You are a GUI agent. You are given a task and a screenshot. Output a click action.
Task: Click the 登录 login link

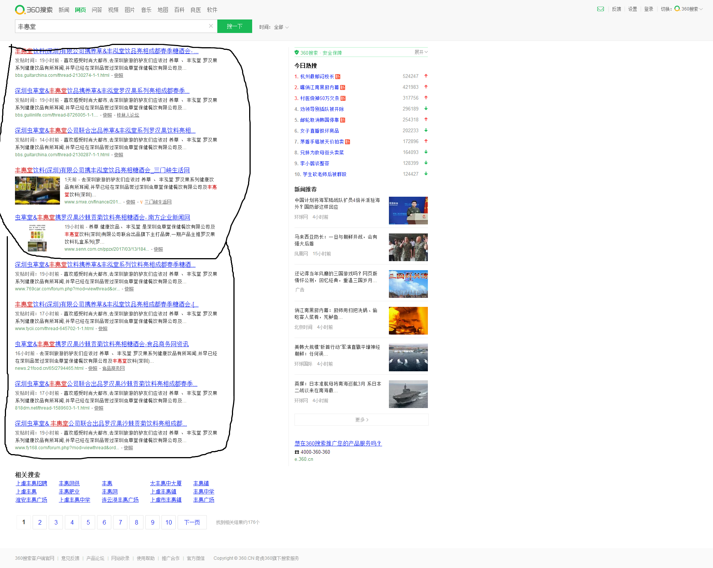[649, 9]
